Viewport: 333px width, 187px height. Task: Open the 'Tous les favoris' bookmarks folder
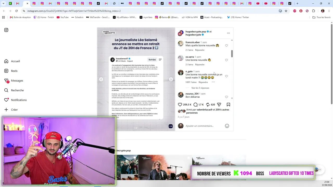click(321, 17)
